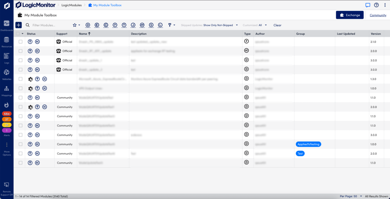The image size is (390, 199).
Task: Sort by the Author column header
Action: point(260,34)
